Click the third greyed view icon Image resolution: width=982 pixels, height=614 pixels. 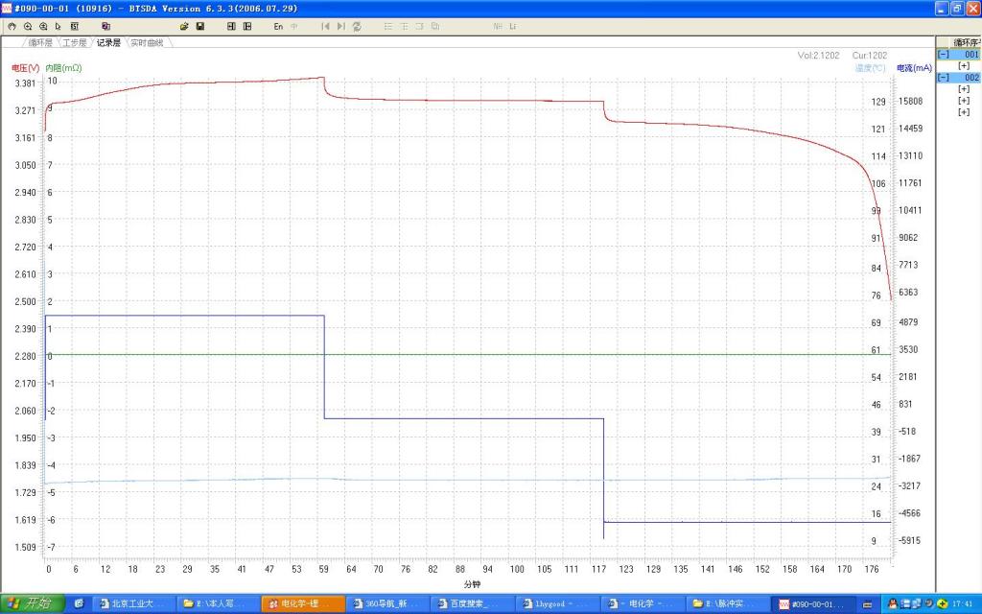point(420,26)
